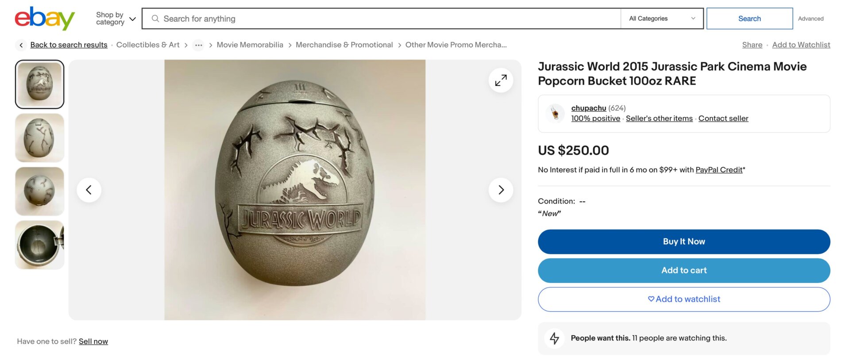The height and width of the screenshot is (356, 850).
Task: View the previous product image
Action: 89,190
